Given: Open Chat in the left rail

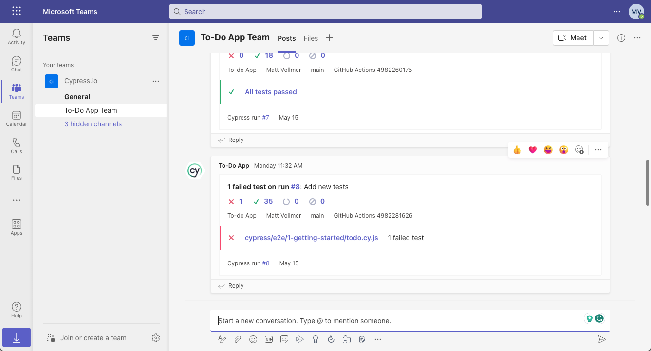Looking at the screenshot, I should click(17, 64).
